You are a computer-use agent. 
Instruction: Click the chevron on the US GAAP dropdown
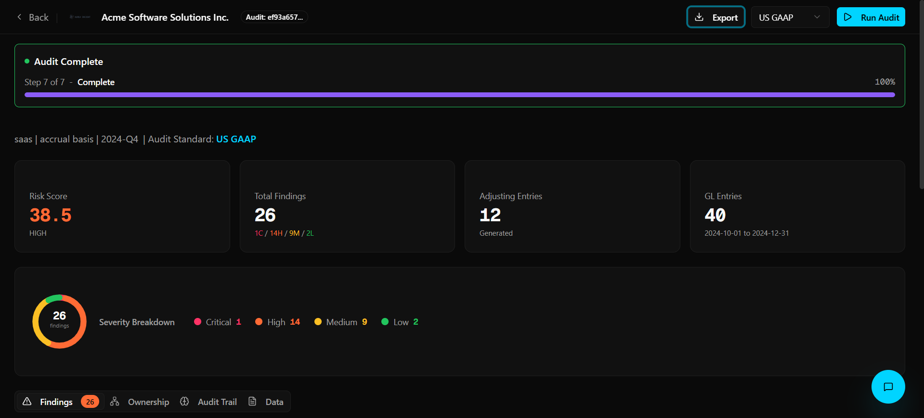817,17
